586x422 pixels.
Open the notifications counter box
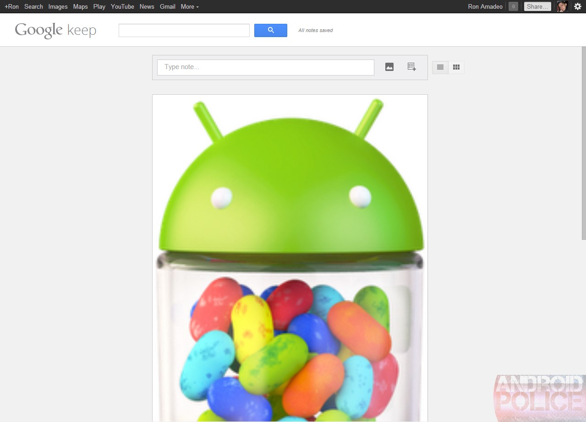tap(513, 6)
